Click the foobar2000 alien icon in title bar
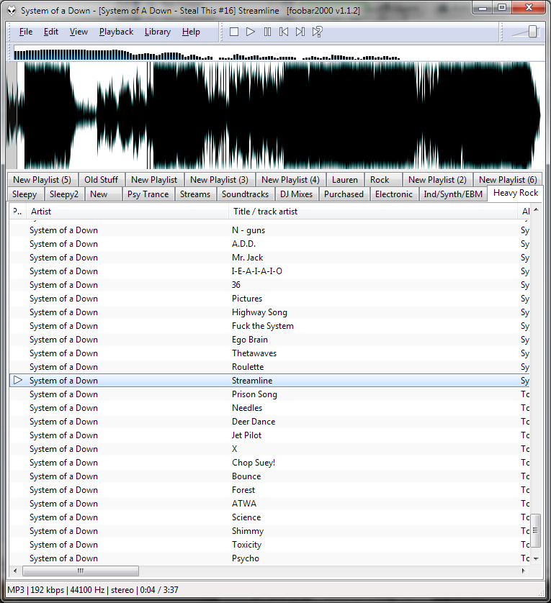 [x=12, y=11]
